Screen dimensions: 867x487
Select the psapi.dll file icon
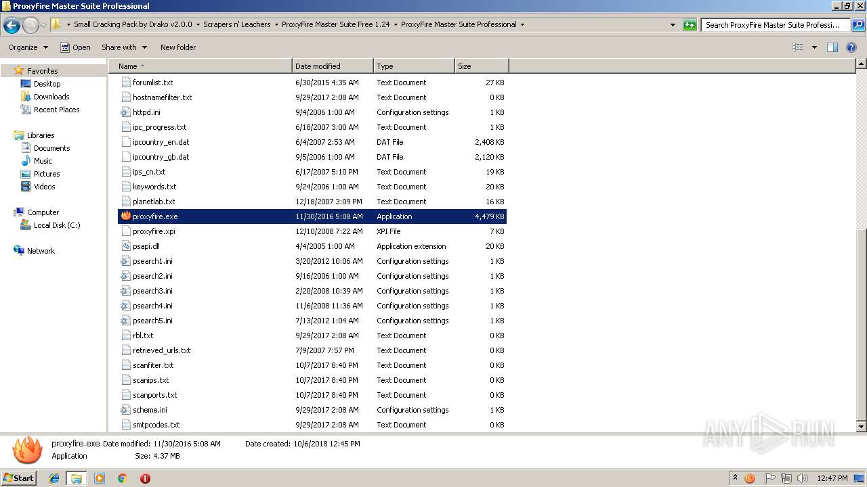[125, 246]
